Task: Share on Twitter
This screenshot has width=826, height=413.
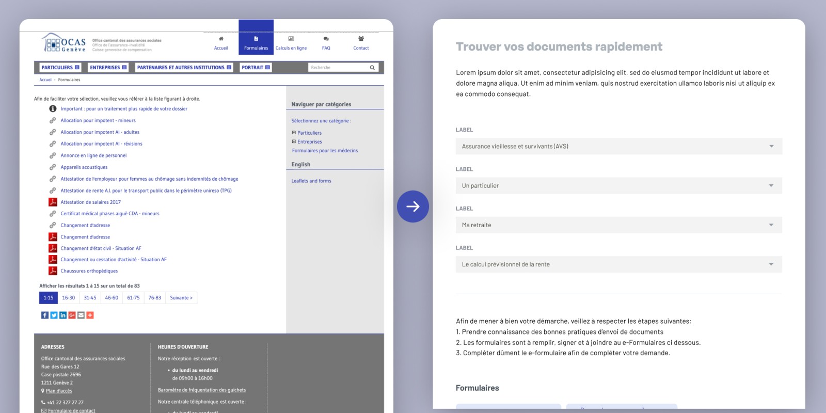Action: click(x=54, y=315)
